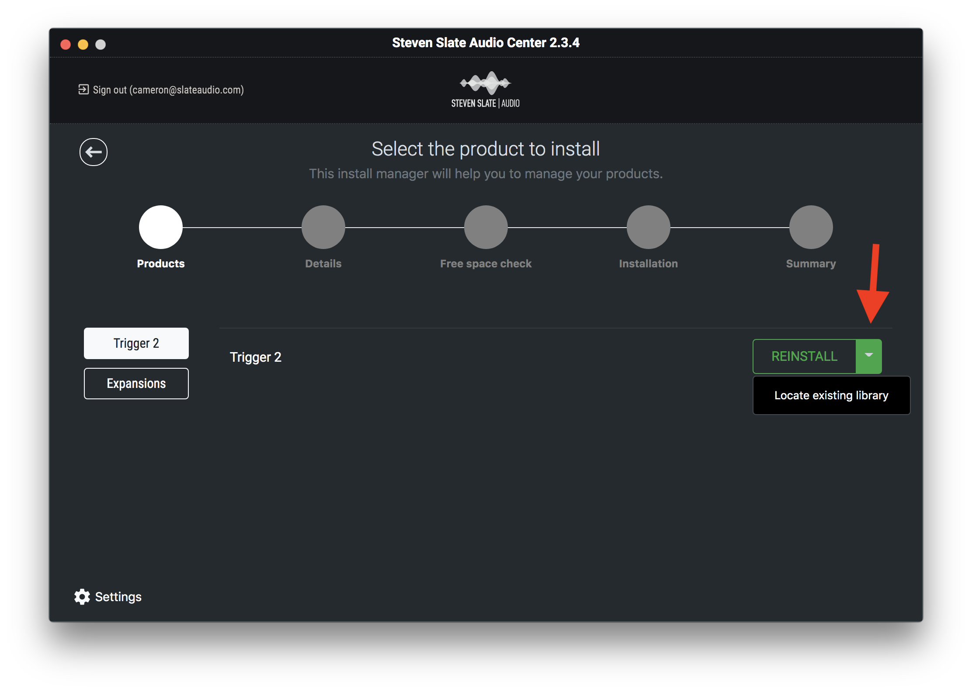
Task: Click the Free space check label
Action: click(x=486, y=263)
